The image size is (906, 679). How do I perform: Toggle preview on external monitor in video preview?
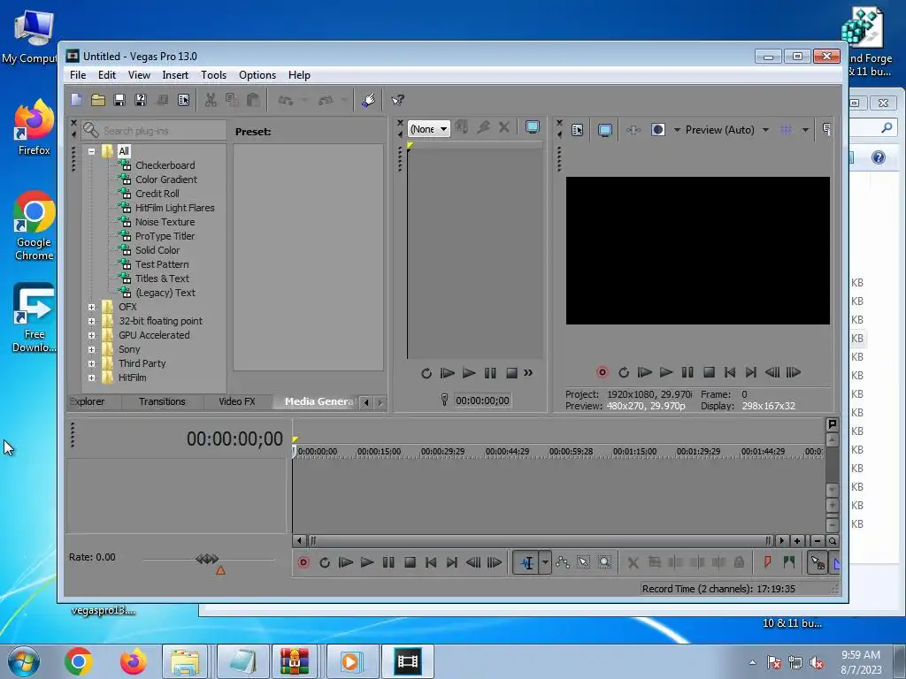point(605,130)
